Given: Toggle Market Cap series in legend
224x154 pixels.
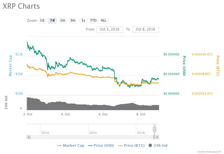Looking at the screenshot, I should pos(71,146).
